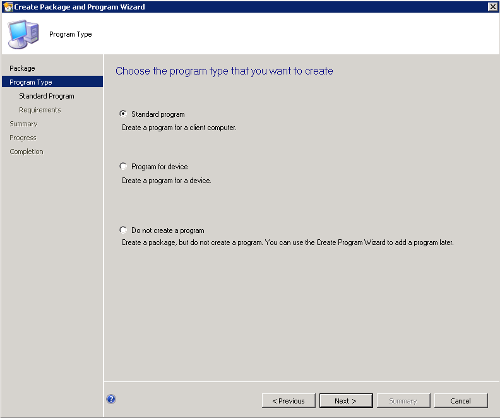Select the Do not create a program option
The image size is (500, 418).
coord(122,230)
